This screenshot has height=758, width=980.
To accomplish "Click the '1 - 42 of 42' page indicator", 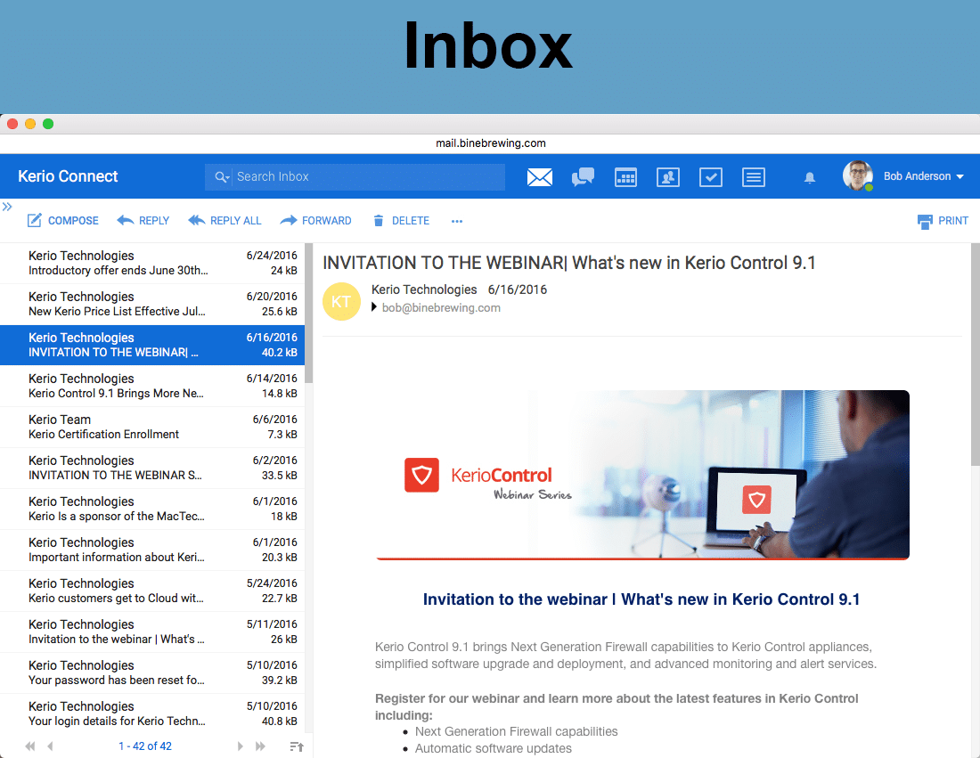I will coord(145,746).
